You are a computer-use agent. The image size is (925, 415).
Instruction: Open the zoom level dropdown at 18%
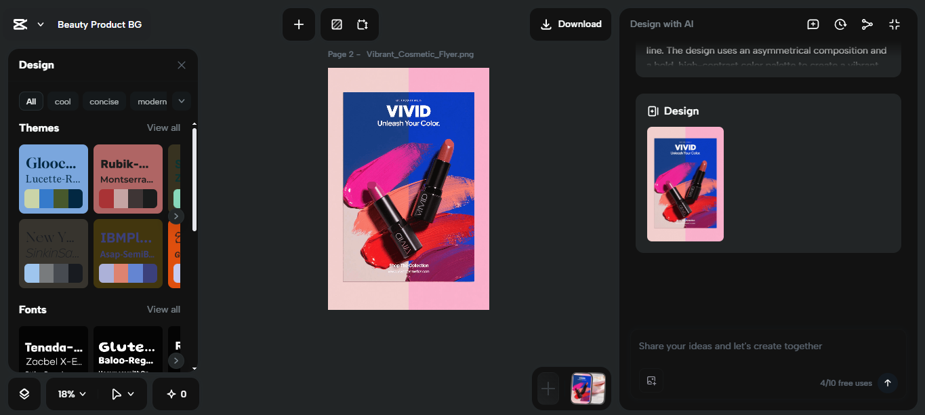pos(70,393)
